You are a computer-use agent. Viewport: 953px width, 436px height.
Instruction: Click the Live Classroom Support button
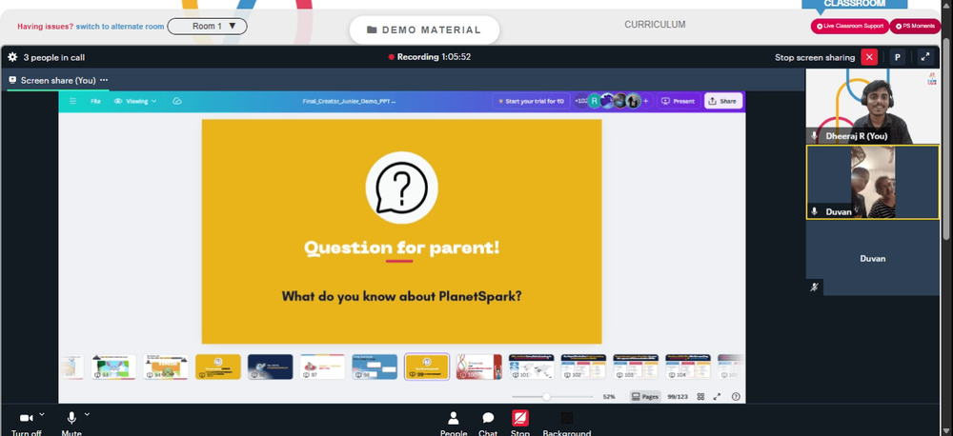(850, 26)
